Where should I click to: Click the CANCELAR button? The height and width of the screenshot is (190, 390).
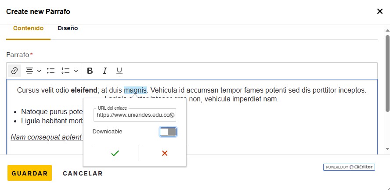pos(83,173)
